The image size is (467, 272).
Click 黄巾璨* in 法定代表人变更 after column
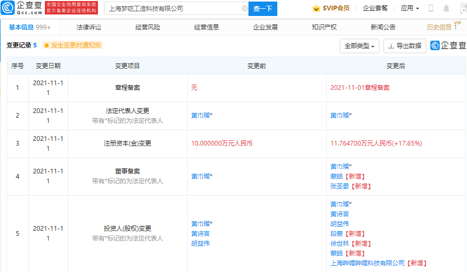tap(341, 116)
